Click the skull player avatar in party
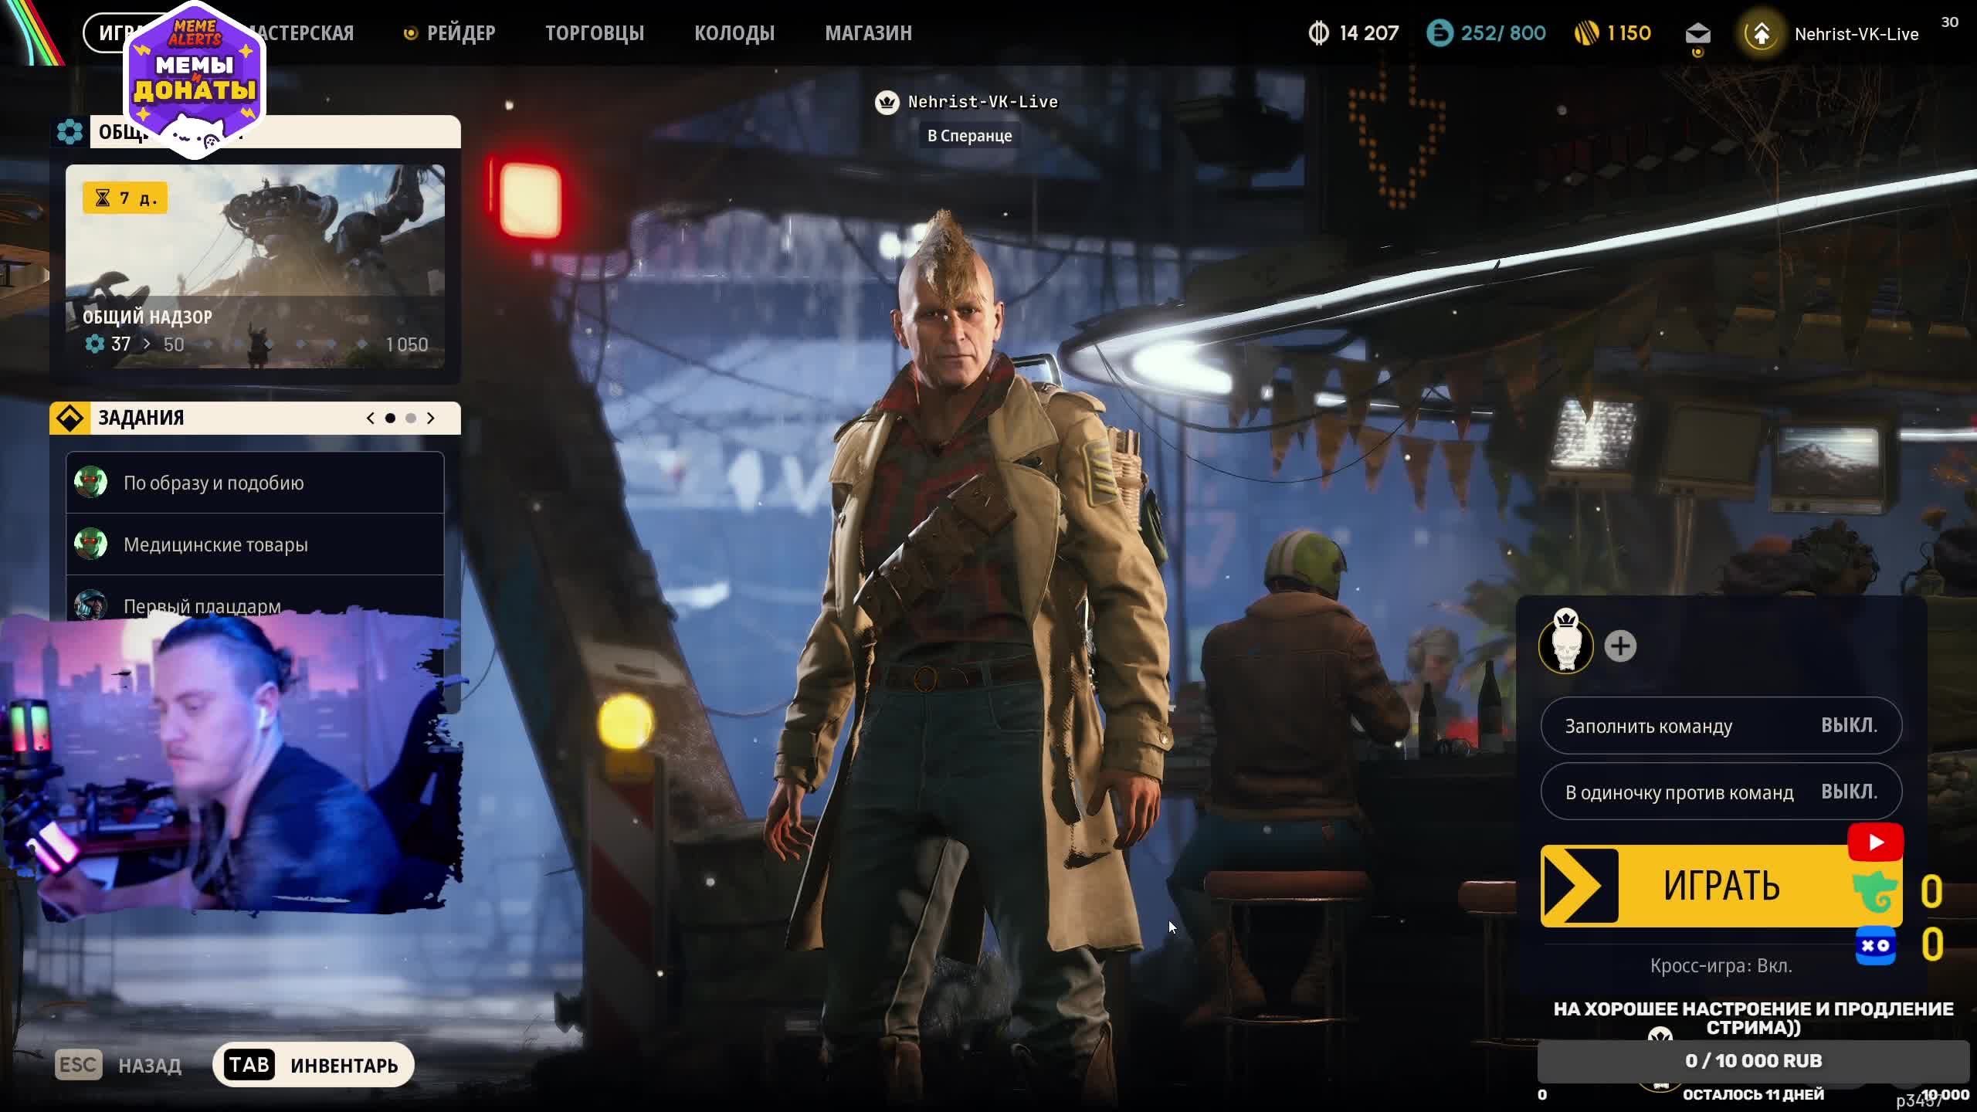 [1565, 647]
